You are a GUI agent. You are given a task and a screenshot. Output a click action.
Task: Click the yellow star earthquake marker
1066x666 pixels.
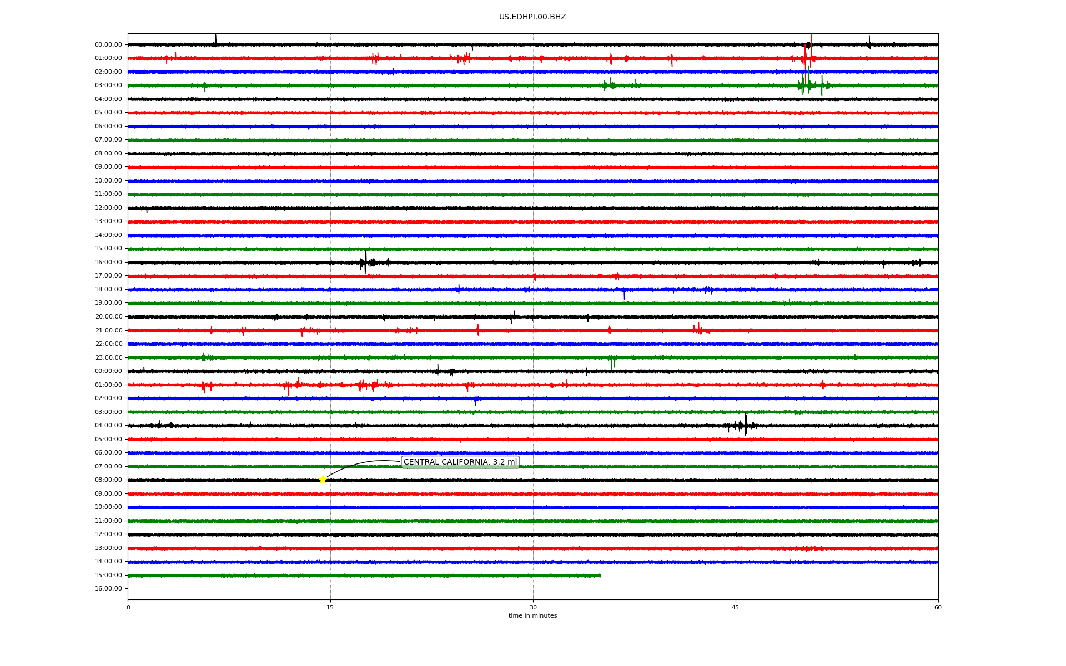323,480
